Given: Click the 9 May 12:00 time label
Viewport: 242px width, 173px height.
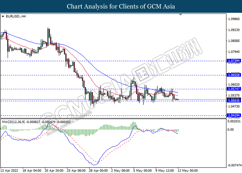Looking at the screenshot, I should 165,171.
